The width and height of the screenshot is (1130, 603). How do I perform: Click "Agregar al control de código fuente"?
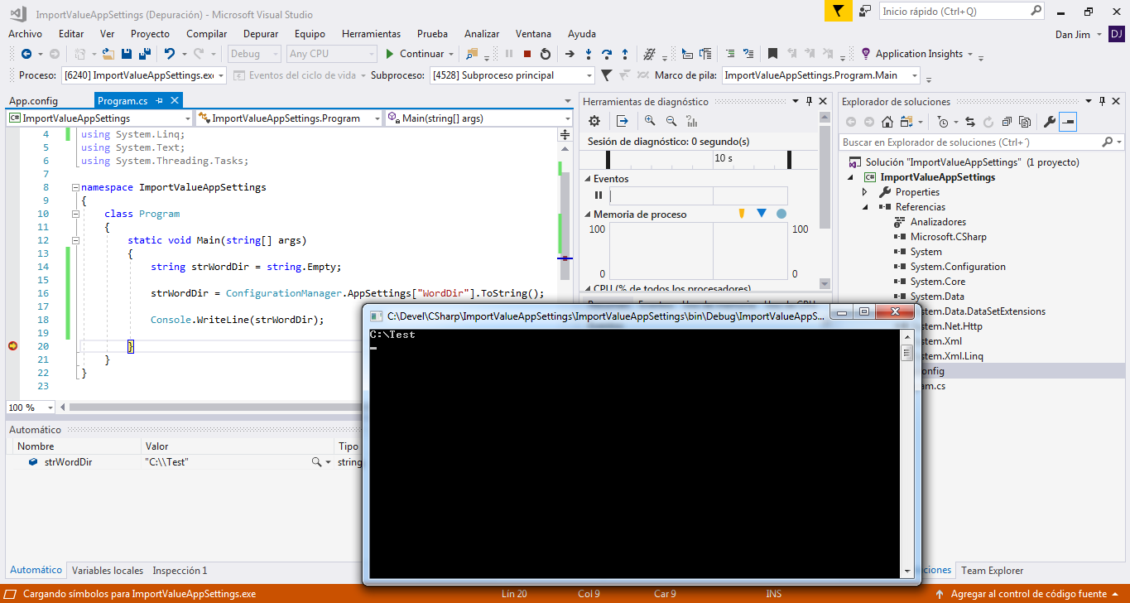tap(1028, 594)
